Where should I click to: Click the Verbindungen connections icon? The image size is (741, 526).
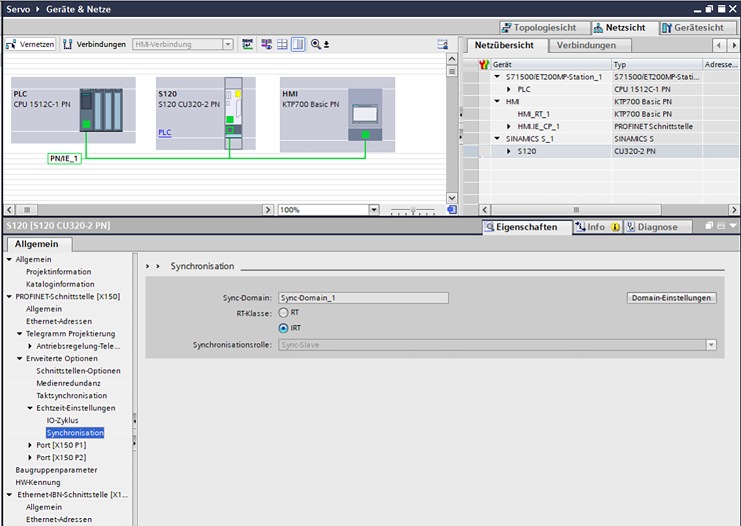pos(67,44)
